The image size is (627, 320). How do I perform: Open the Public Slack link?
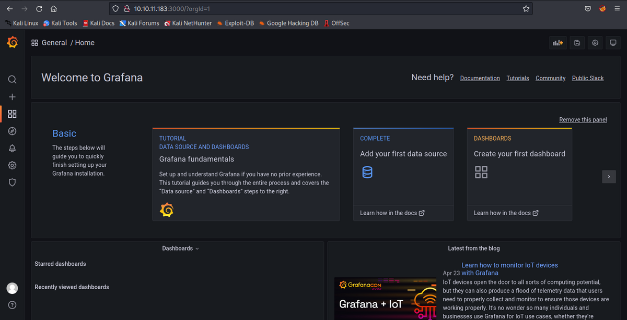[x=588, y=78]
